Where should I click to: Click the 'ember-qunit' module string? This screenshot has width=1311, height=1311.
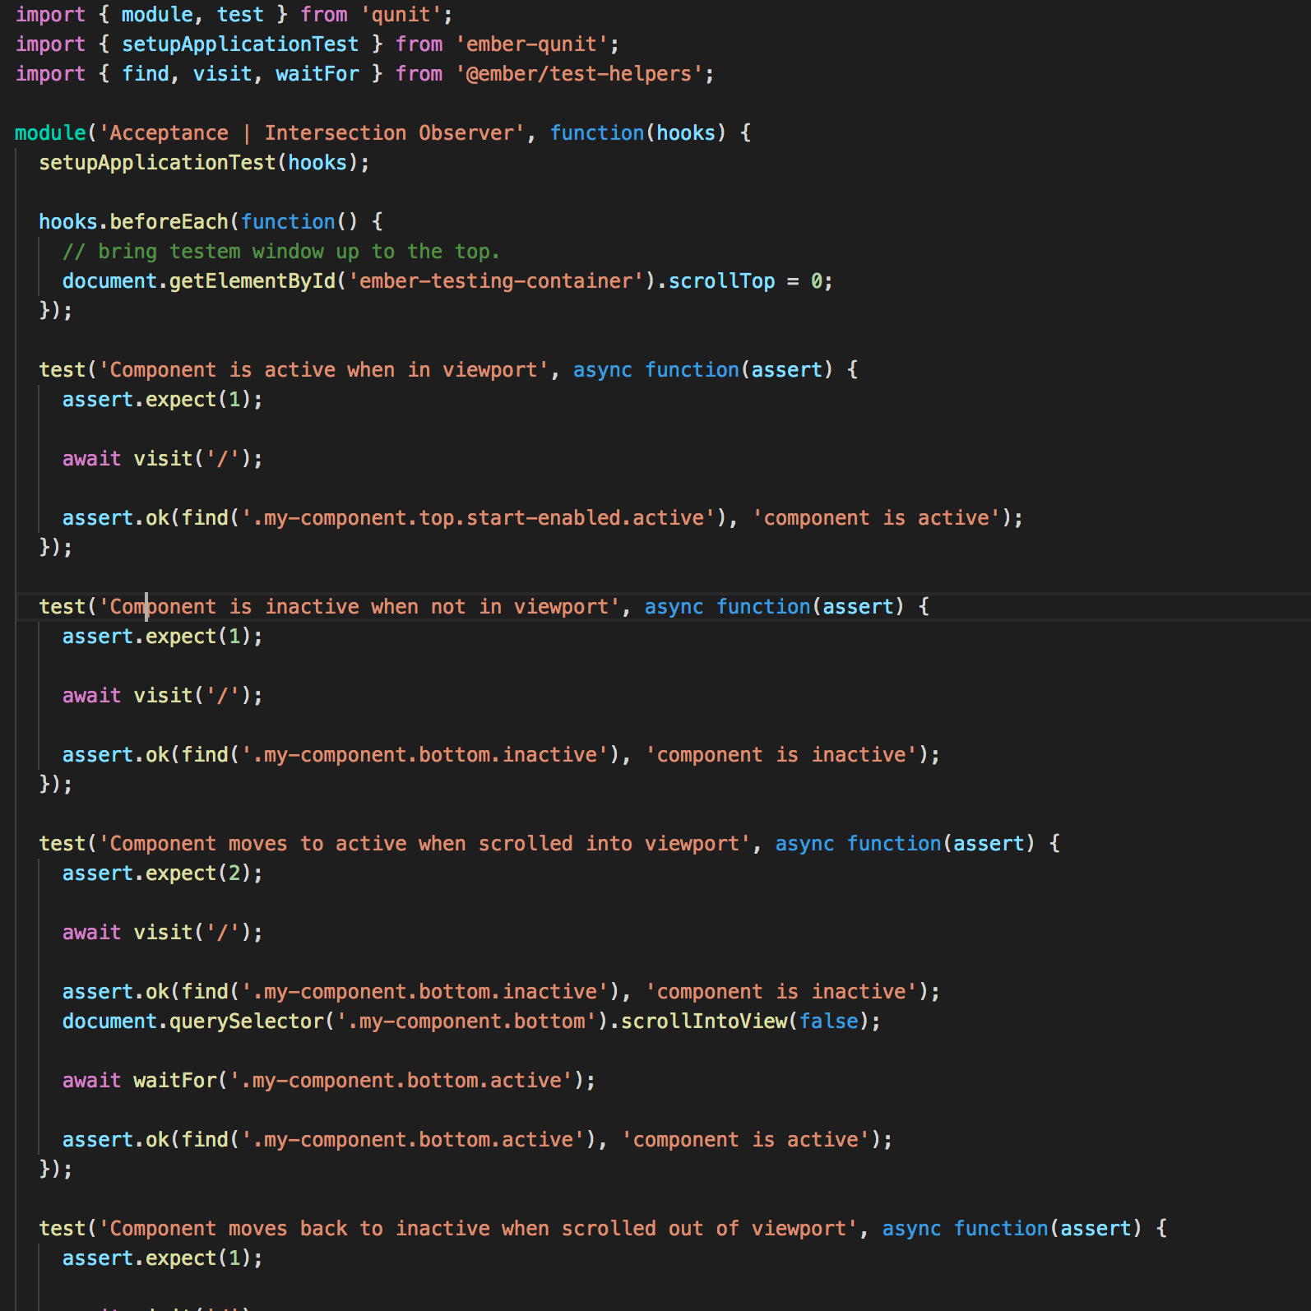[531, 44]
